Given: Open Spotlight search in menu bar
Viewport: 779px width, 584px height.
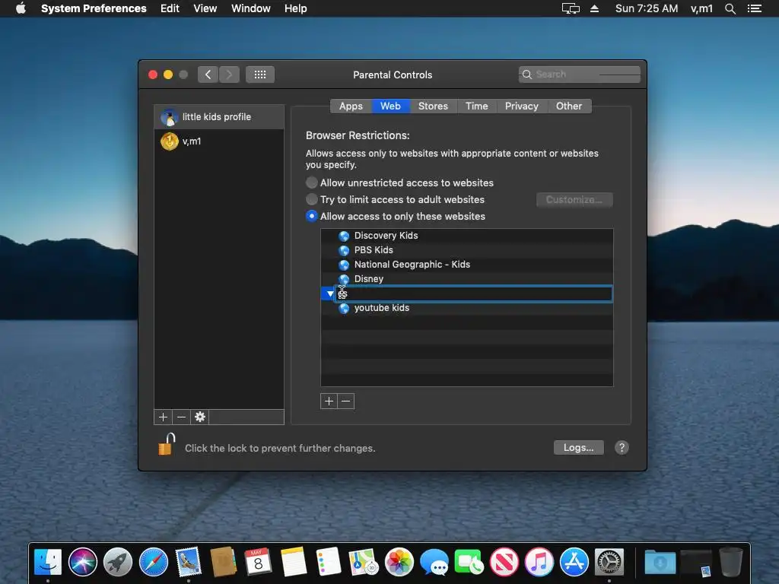Looking at the screenshot, I should point(730,8).
